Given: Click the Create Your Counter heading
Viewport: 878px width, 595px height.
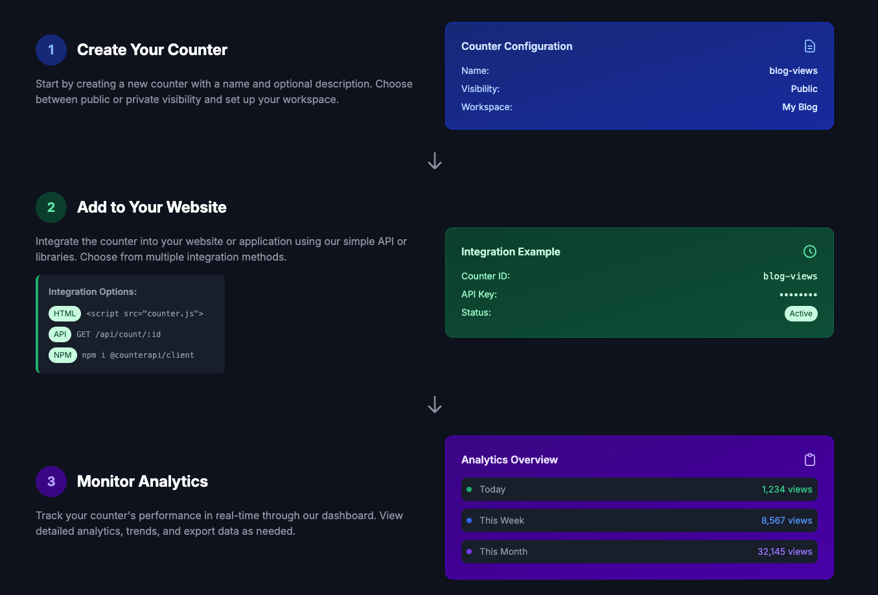Looking at the screenshot, I should coord(152,50).
